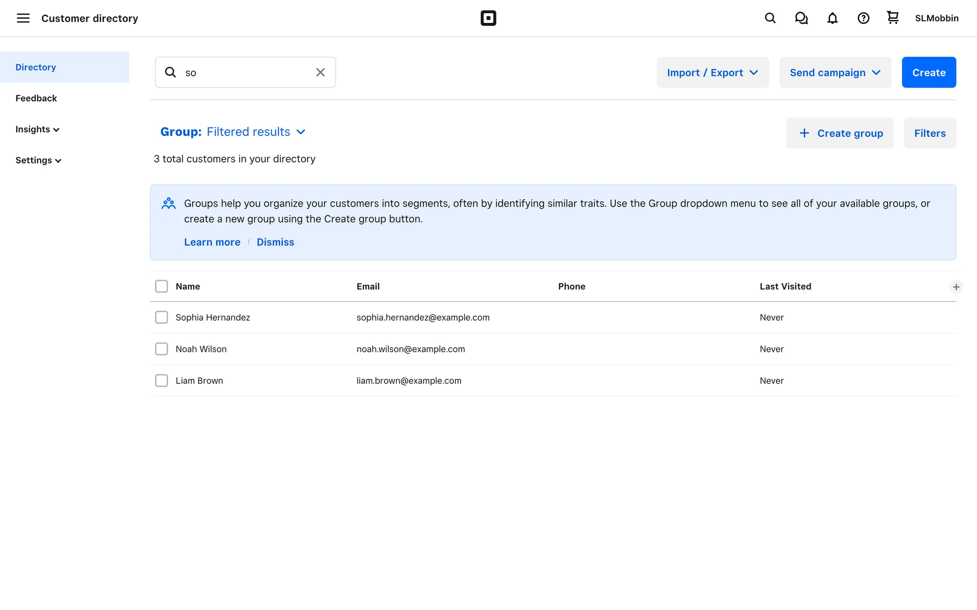
Task: Select the Noah Wilson row checkbox
Action: (x=161, y=349)
